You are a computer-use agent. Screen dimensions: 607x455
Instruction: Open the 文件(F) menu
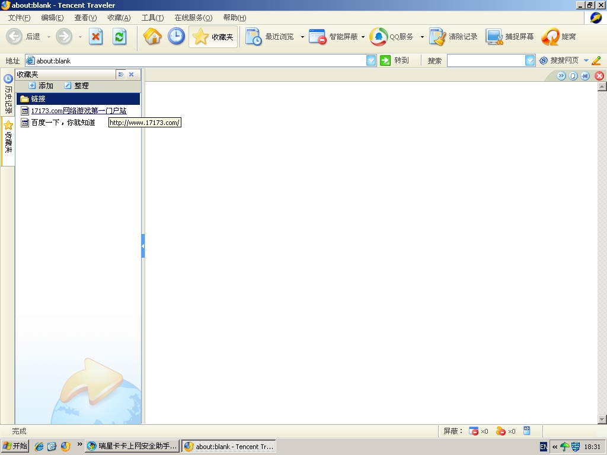tap(19, 18)
